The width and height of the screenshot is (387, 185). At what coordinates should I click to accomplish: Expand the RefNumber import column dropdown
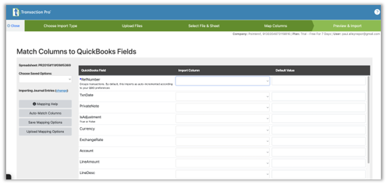tap(223, 81)
